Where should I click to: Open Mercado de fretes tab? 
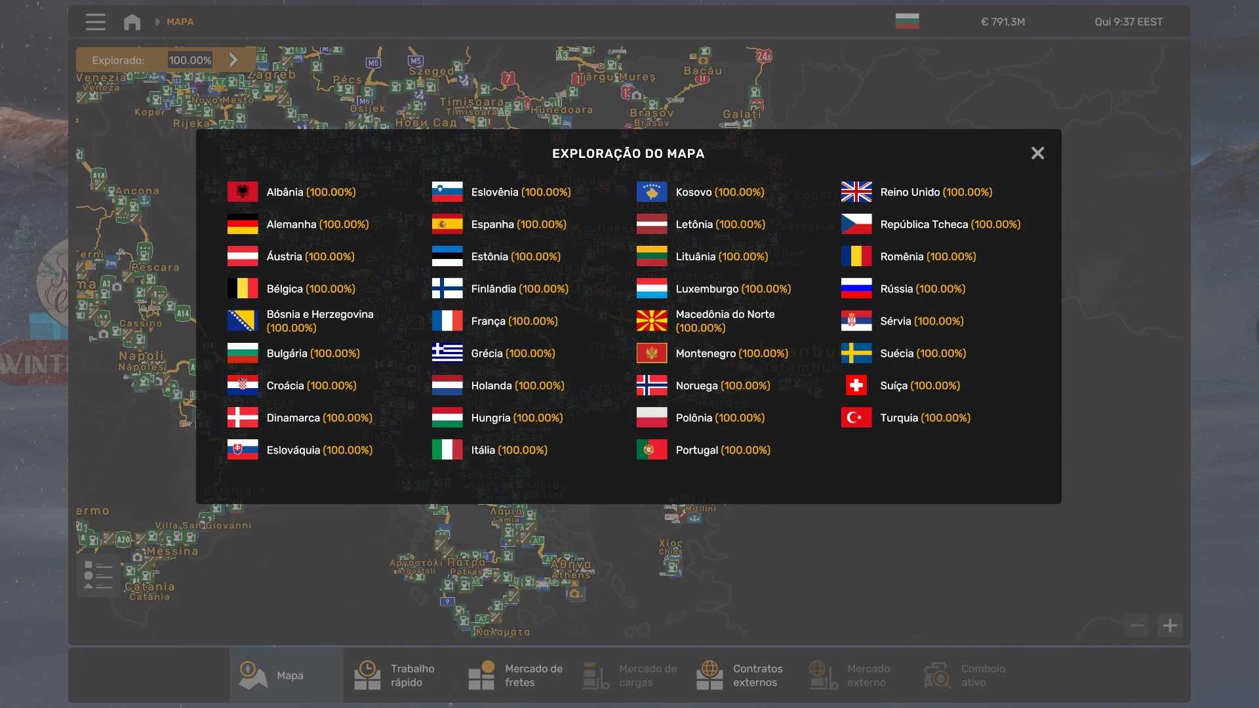515,675
